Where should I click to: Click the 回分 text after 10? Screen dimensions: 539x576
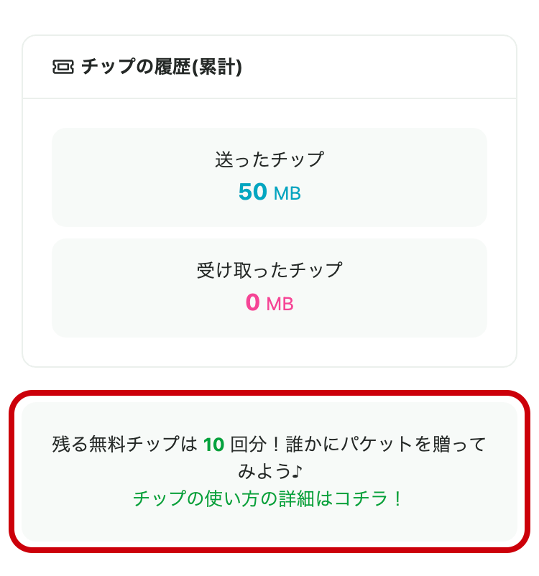248,444
